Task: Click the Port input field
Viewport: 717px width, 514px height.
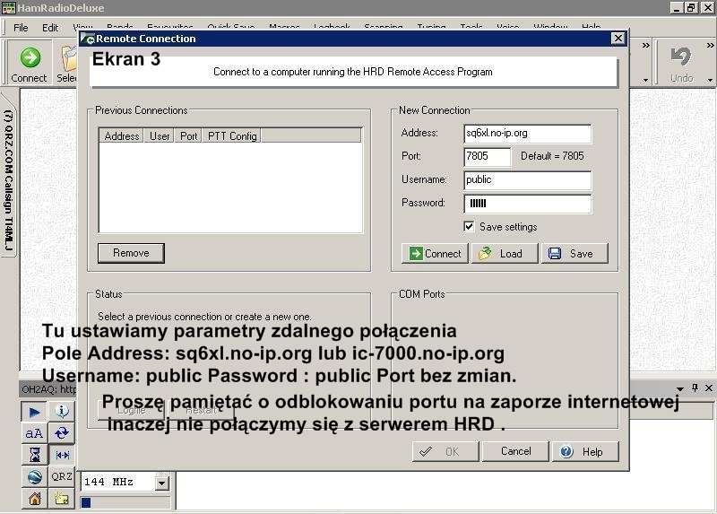Action: (487, 157)
